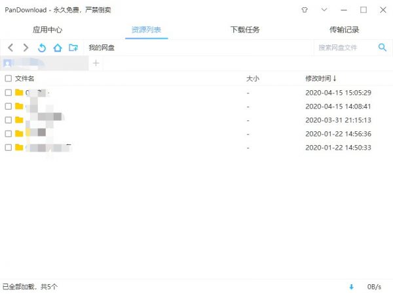Sort by 修改时间 column header
Viewport: 393px width, 294px height.
(x=320, y=78)
